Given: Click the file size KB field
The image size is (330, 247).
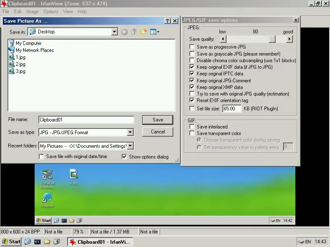Looking at the screenshot, I should tap(232, 109).
